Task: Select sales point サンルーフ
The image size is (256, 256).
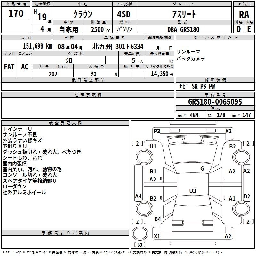Action: (188, 52)
